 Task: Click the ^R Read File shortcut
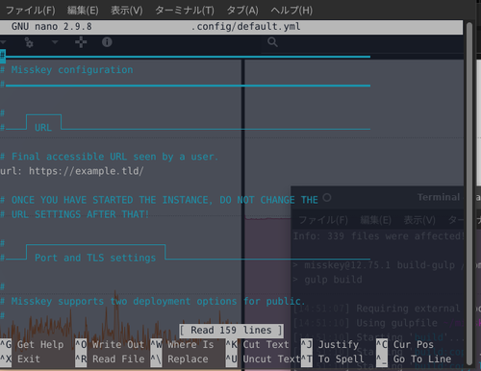110,359
